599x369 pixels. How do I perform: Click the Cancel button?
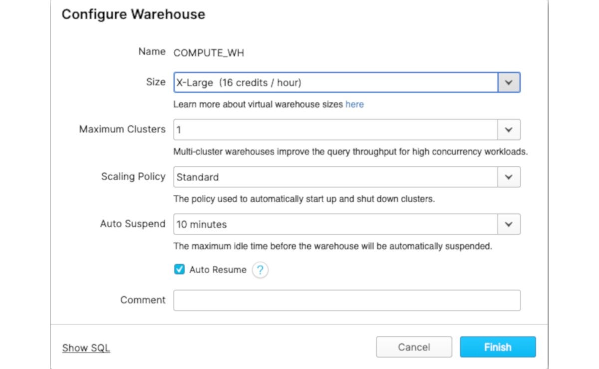click(414, 347)
